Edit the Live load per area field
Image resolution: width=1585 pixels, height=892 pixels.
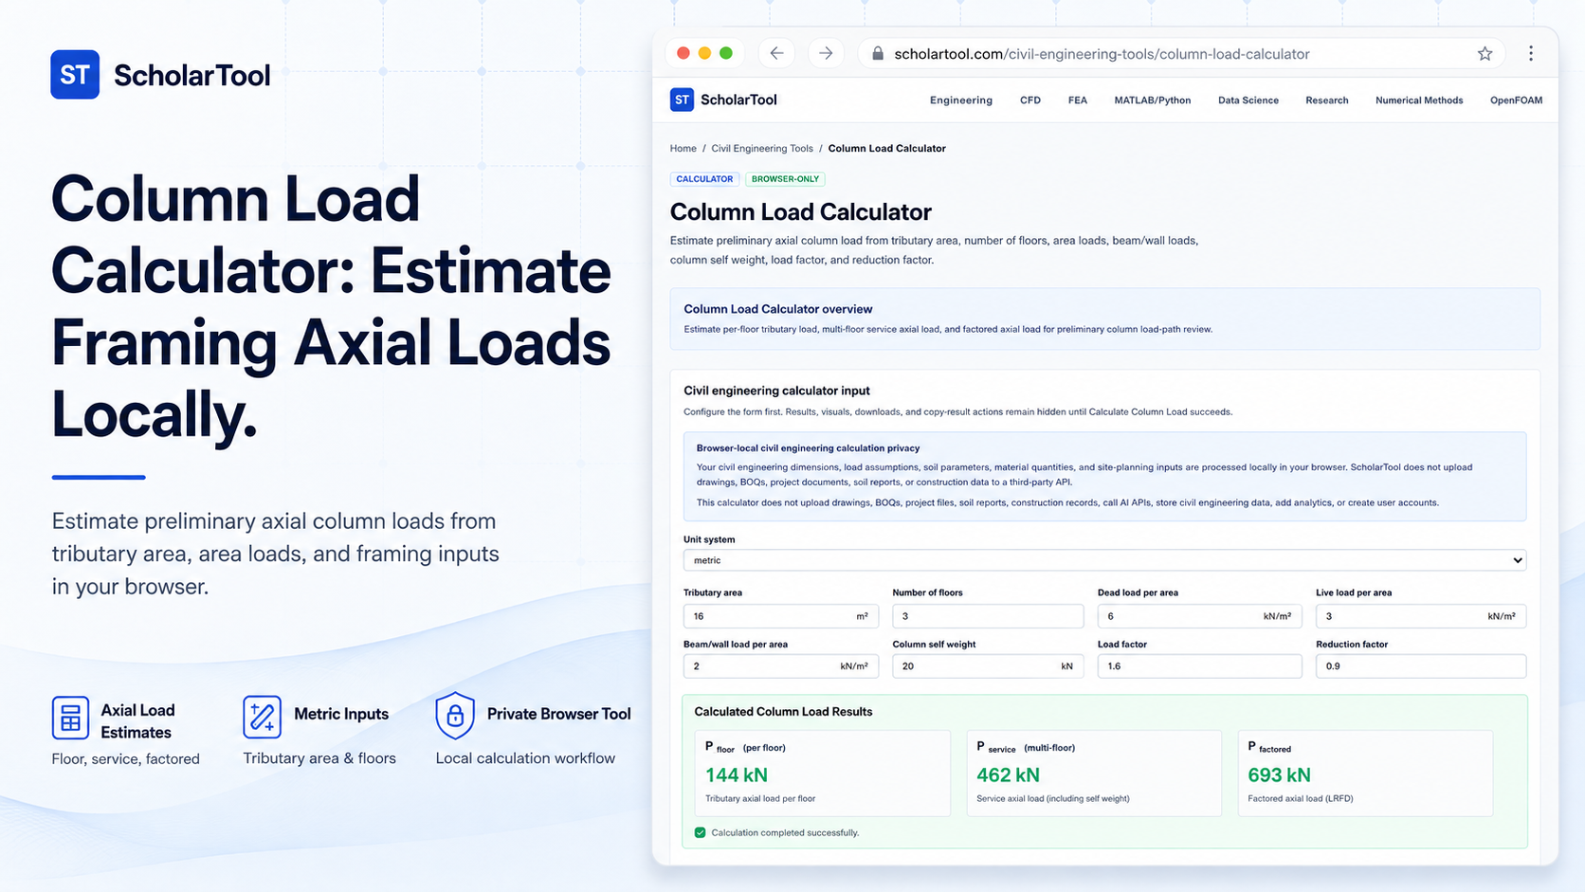[x=1421, y=616]
